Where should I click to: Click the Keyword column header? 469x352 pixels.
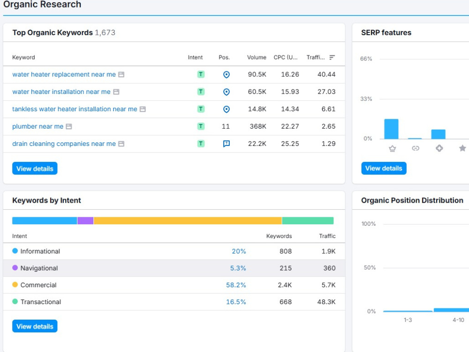pos(23,57)
